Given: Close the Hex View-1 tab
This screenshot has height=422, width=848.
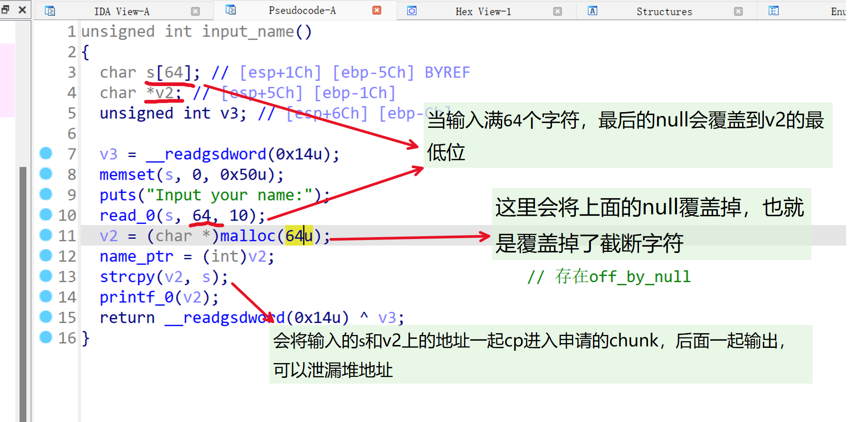Looking at the screenshot, I should pos(558,11).
